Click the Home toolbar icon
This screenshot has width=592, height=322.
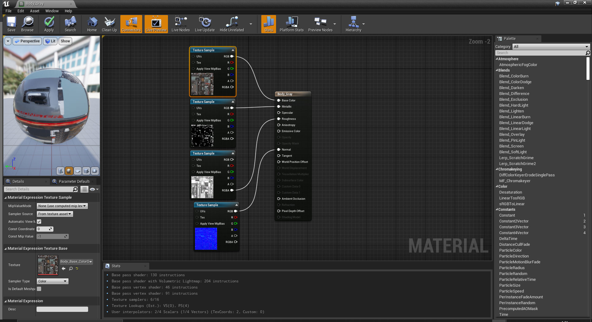pos(92,24)
